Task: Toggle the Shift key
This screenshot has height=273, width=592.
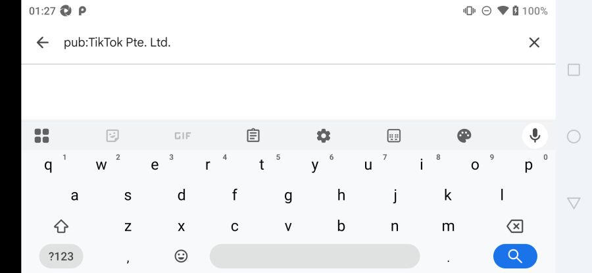Action: pyautogui.click(x=61, y=226)
